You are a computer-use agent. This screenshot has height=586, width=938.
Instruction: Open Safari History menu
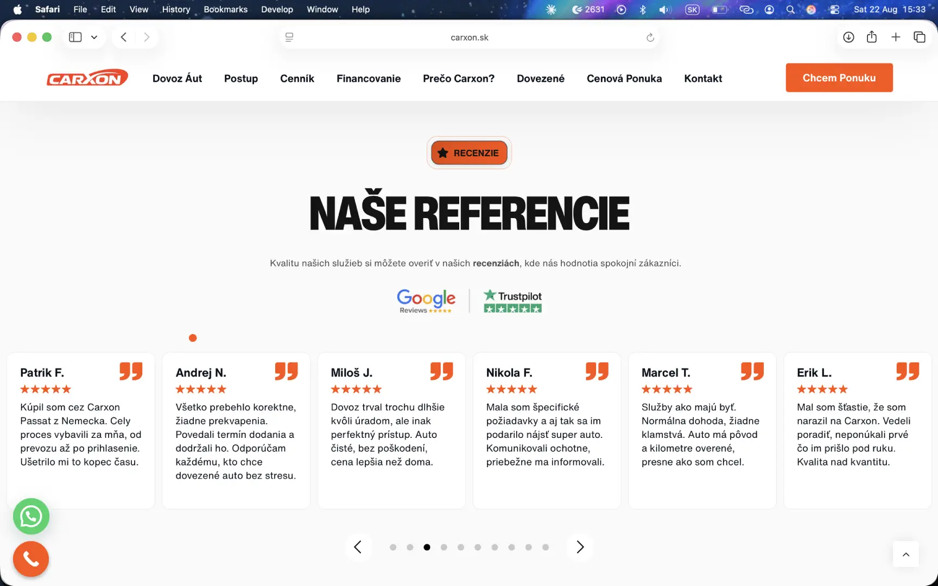pos(176,9)
